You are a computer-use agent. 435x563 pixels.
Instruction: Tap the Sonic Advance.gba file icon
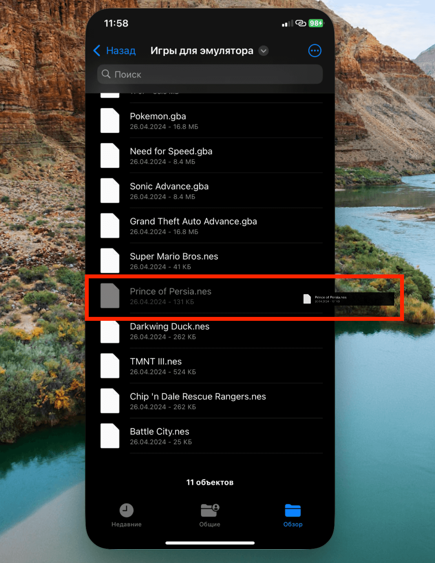[110, 191]
